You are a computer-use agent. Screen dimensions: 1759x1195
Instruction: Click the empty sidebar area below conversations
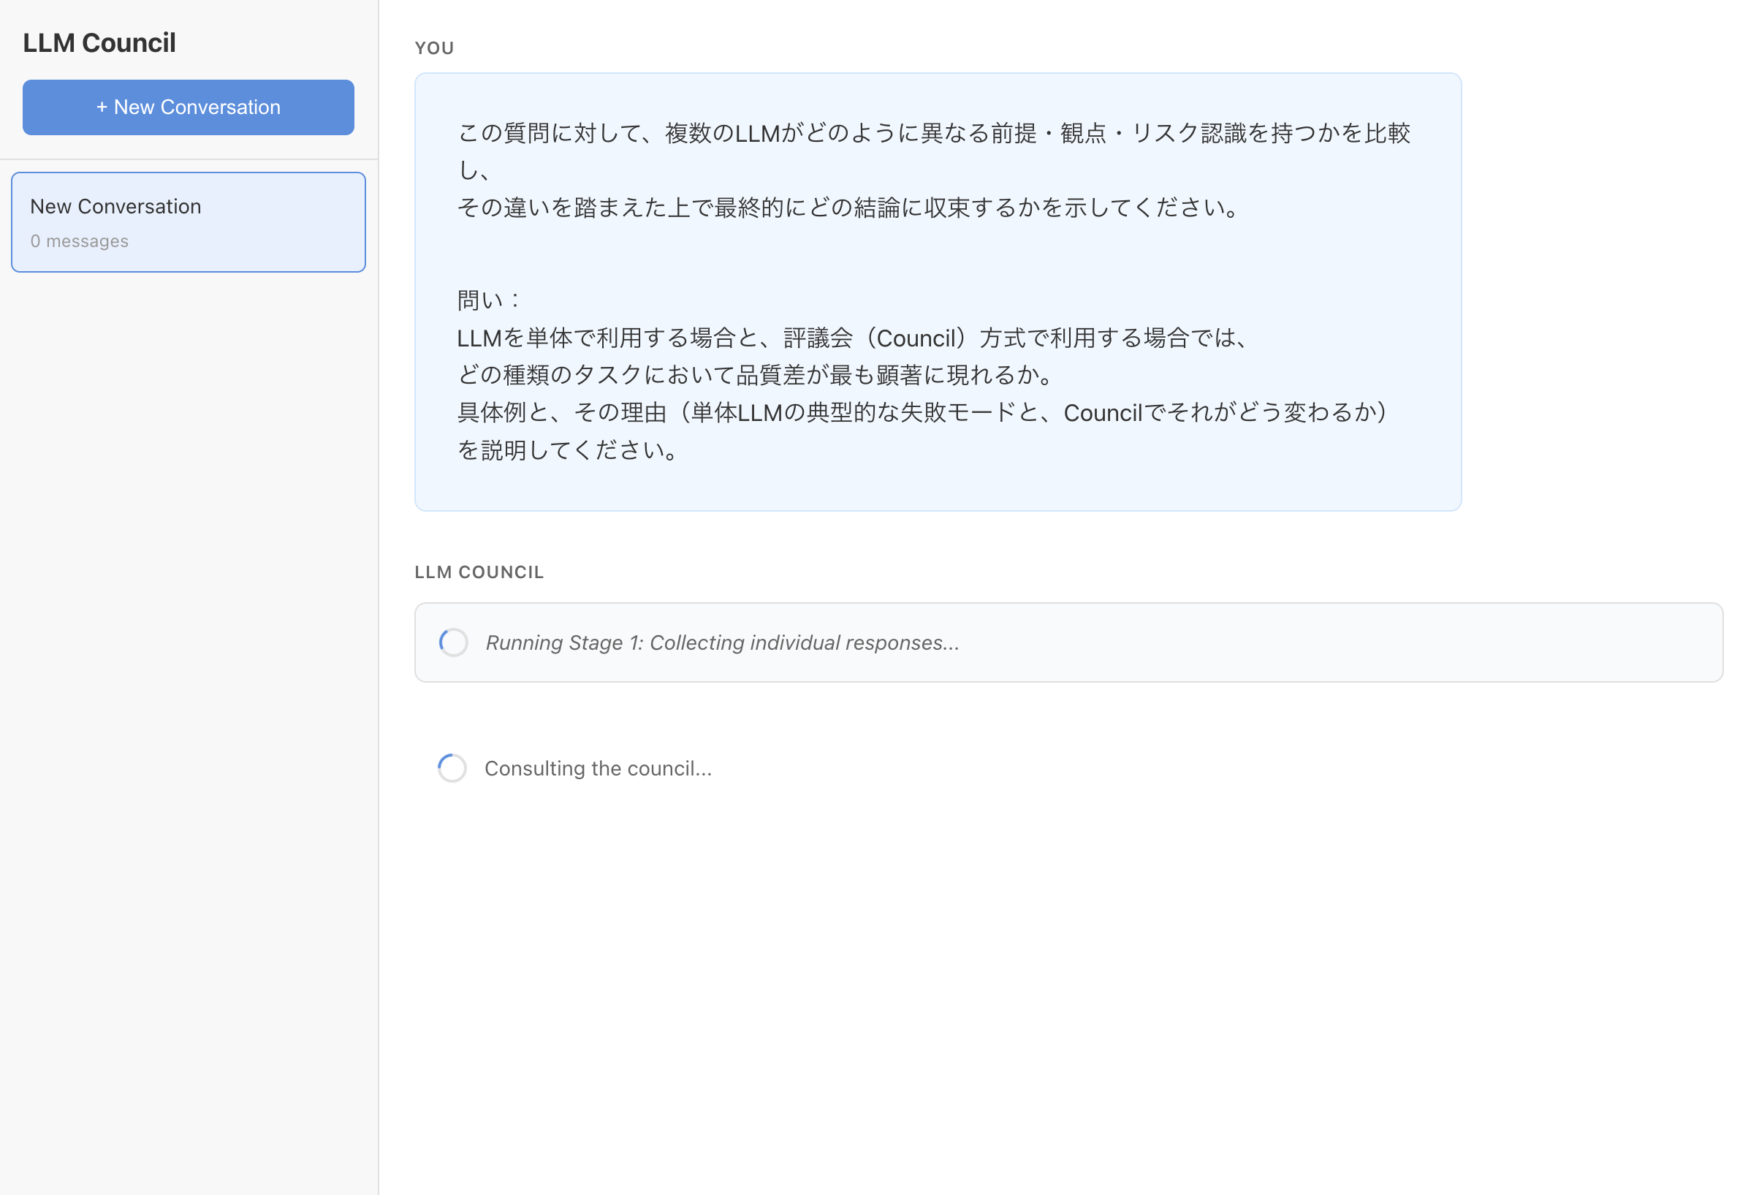pyautogui.click(x=189, y=681)
